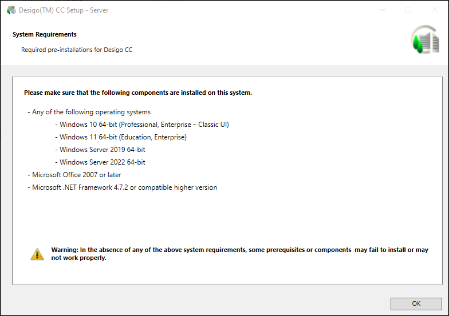
Task: Minimize the setup window
Action: coord(382,10)
